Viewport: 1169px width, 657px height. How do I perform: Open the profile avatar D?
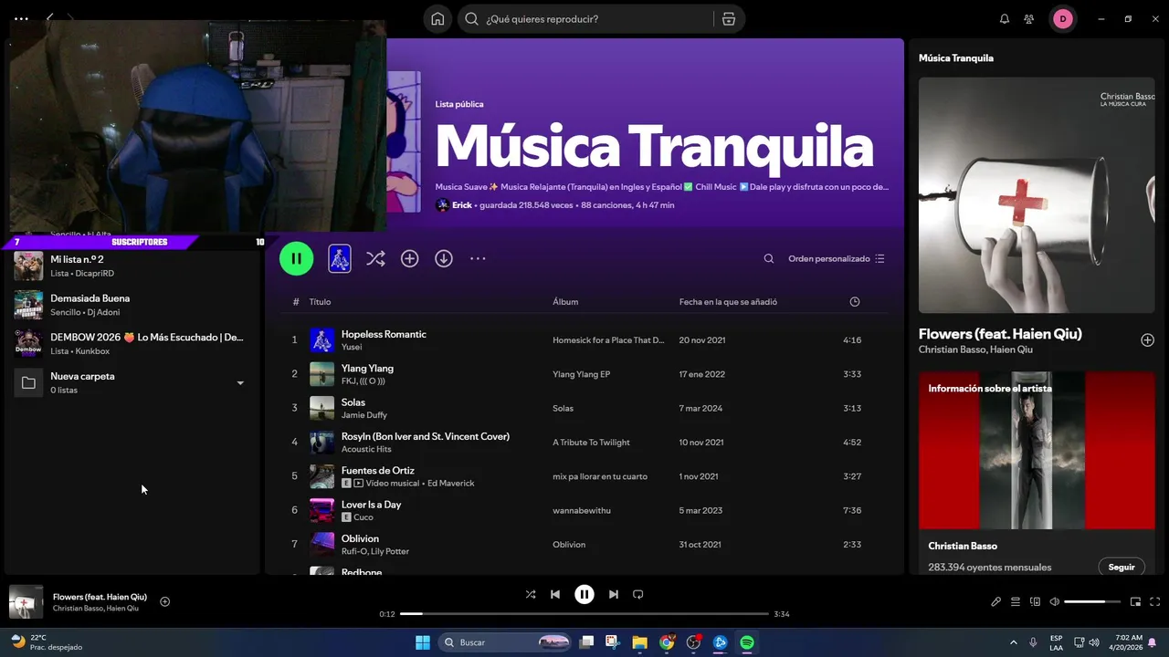[x=1062, y=19]
